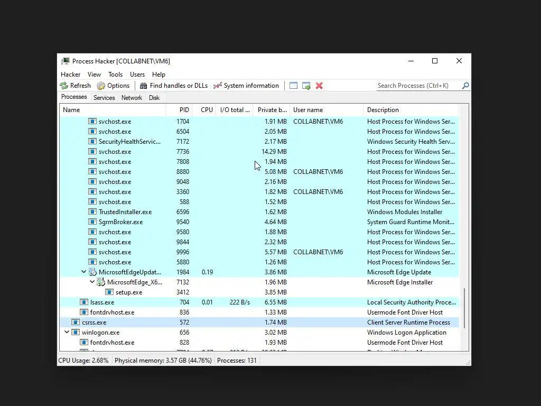The width and height of the screenshot is (541, 406).
Task: Select the svchost.exe row with PID 8880
Action: pyautogui.click(x=259, y=172)
